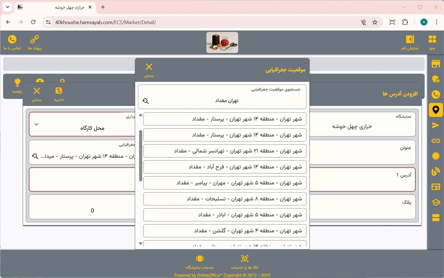Click the geographic location search field
The image size is (444, 278).
coord(222,100)
